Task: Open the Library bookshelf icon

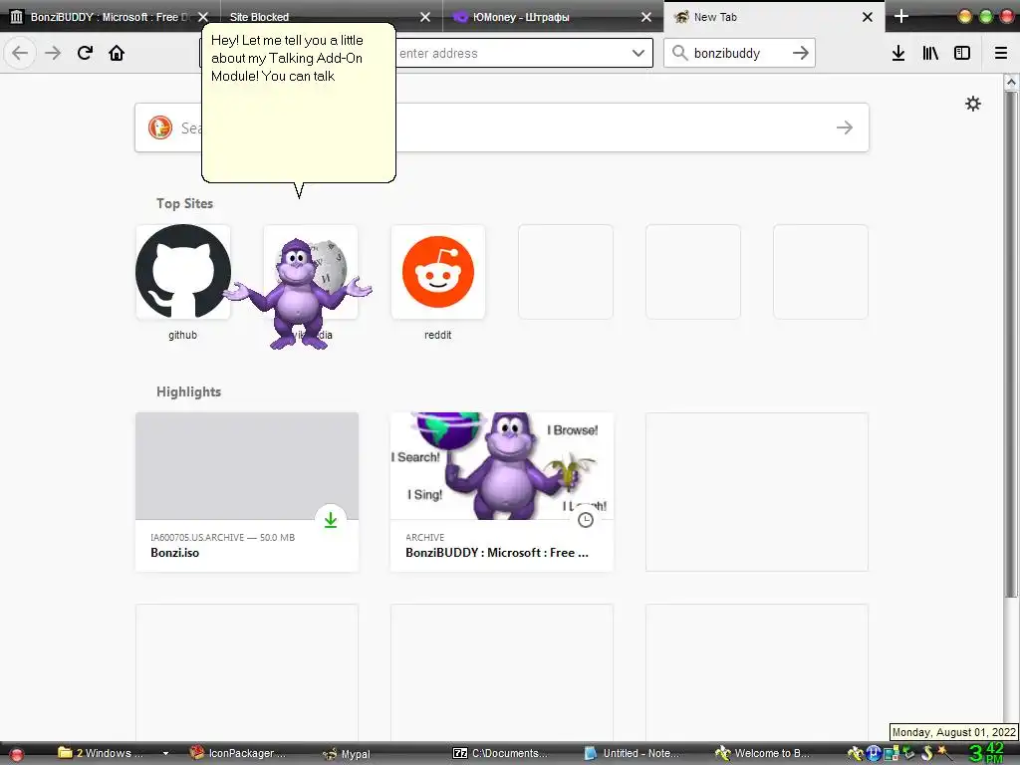Action: pyautogui.click(x=930, y=54)
